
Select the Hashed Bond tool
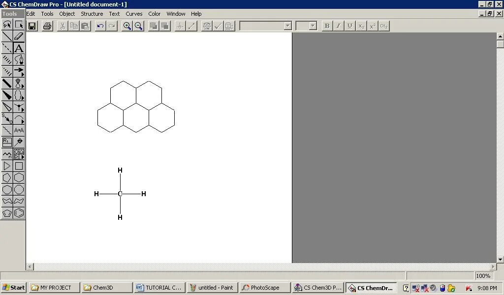[x=7, y=60]
